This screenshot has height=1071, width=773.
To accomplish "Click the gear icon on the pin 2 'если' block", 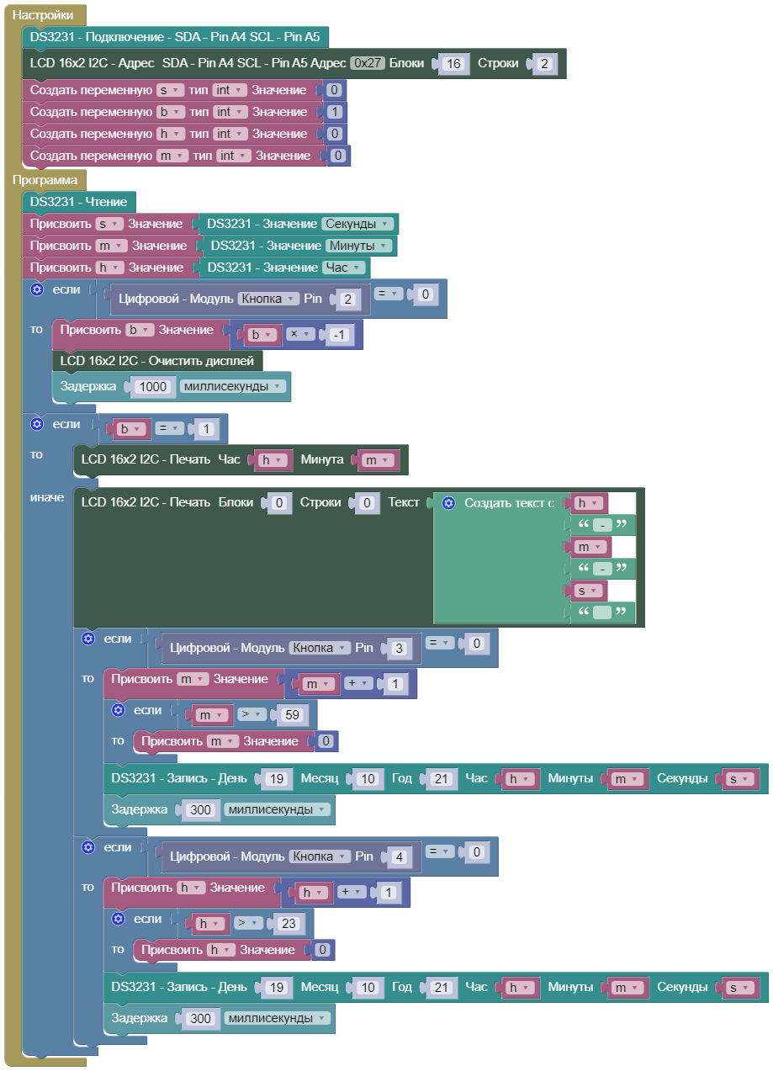I will (x=36, y=289).
